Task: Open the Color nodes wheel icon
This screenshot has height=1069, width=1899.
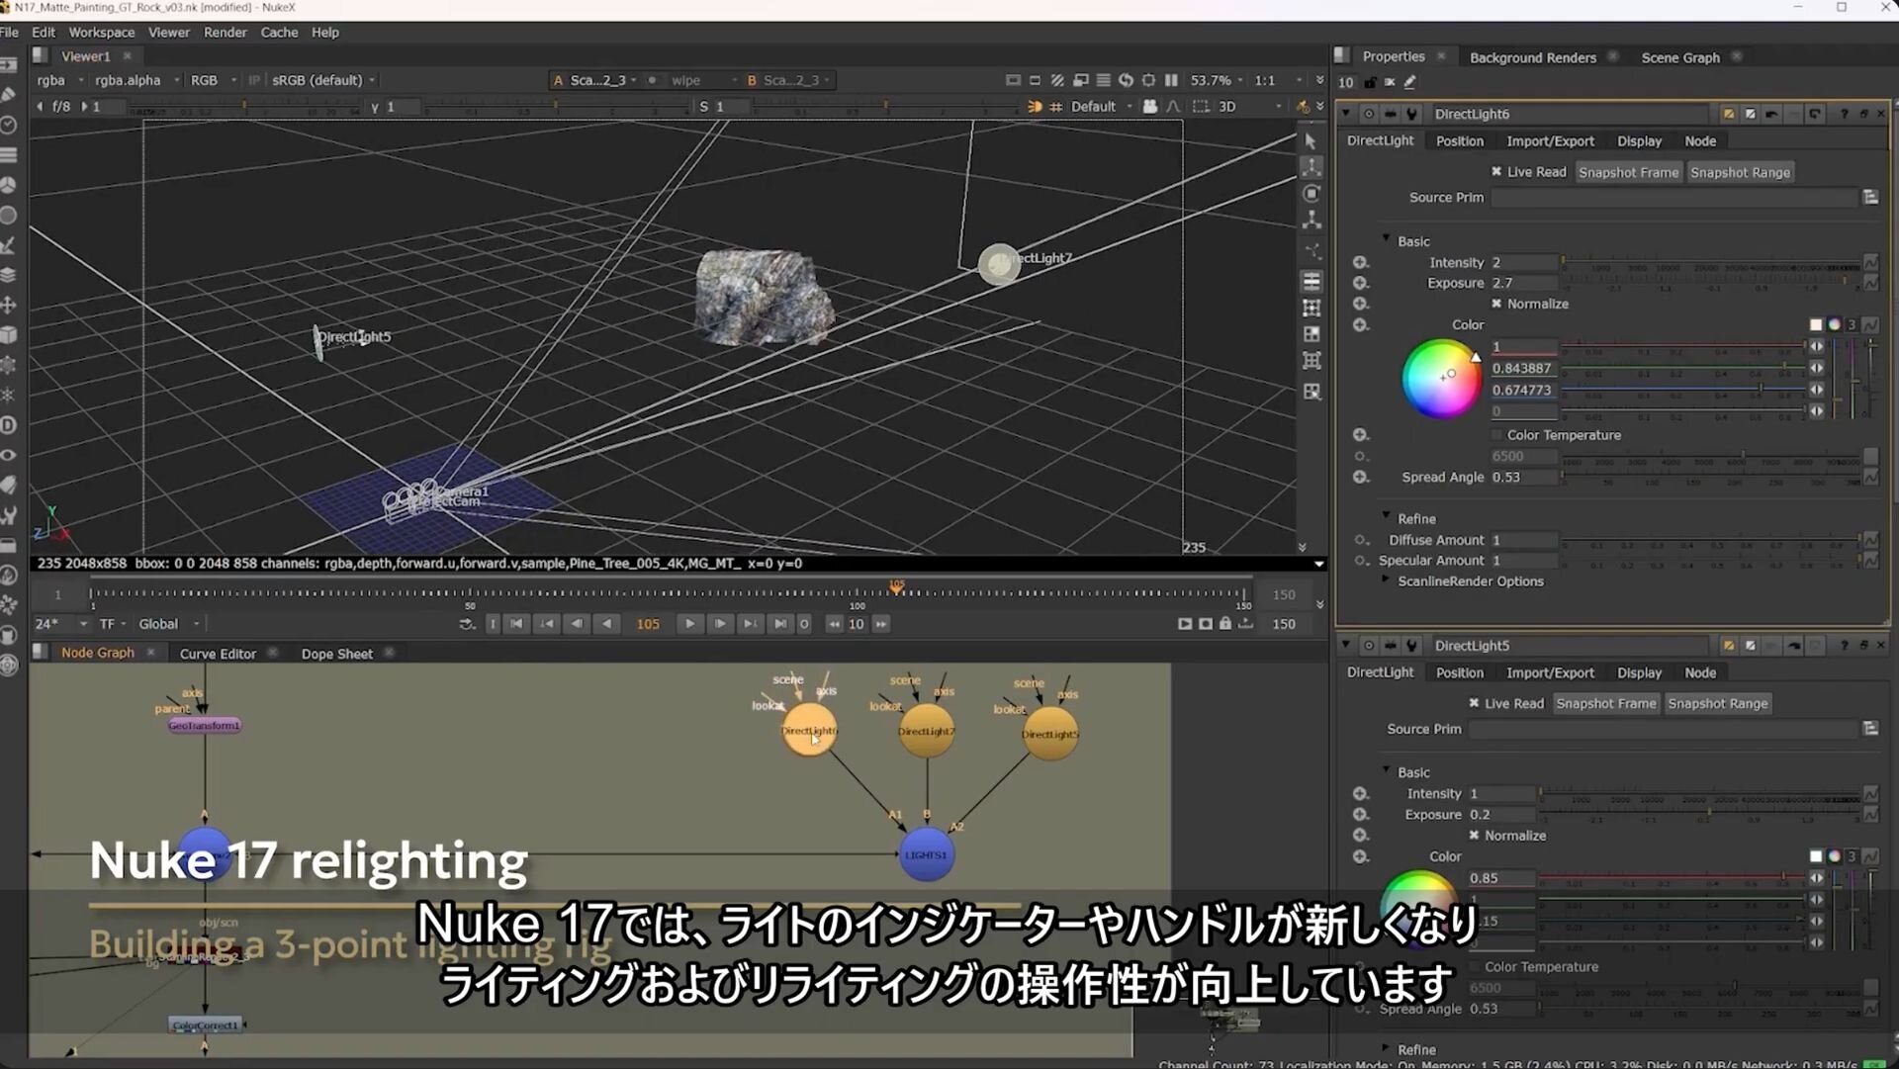Action: click(9, 185)
